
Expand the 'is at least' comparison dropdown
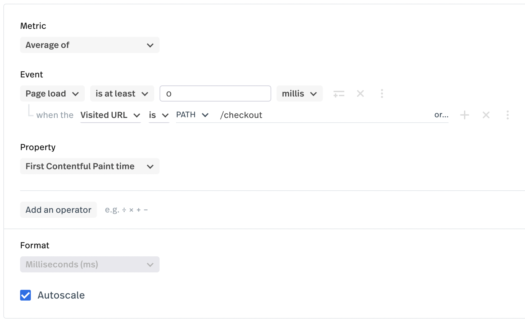tap(122, 93)
